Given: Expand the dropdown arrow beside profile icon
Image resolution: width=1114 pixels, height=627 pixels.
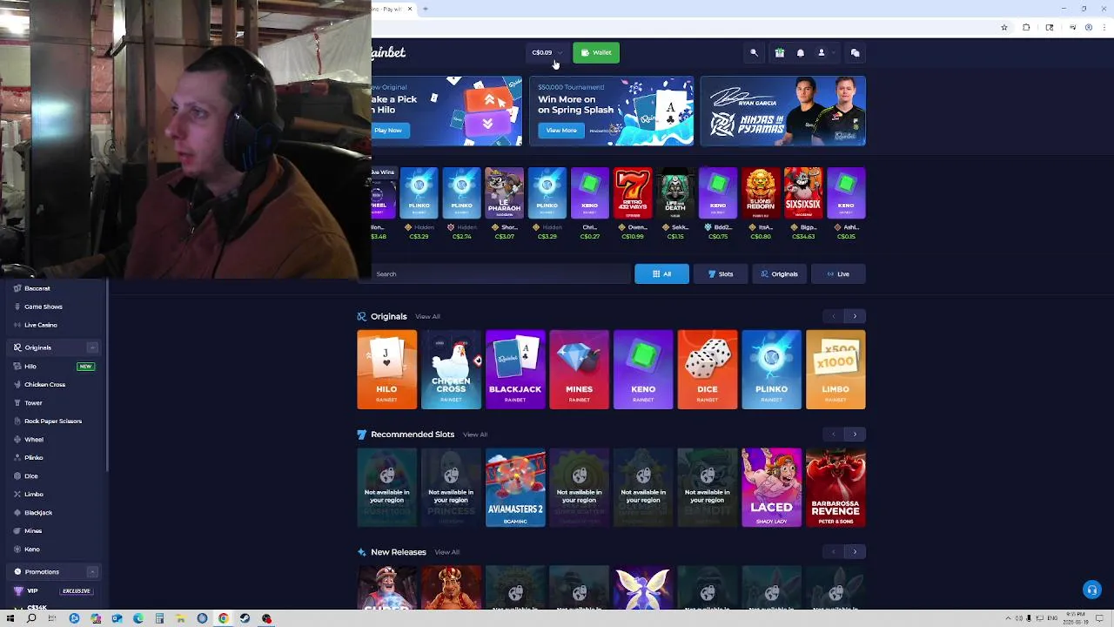Looking at the screenshot, I should [833, 53].
